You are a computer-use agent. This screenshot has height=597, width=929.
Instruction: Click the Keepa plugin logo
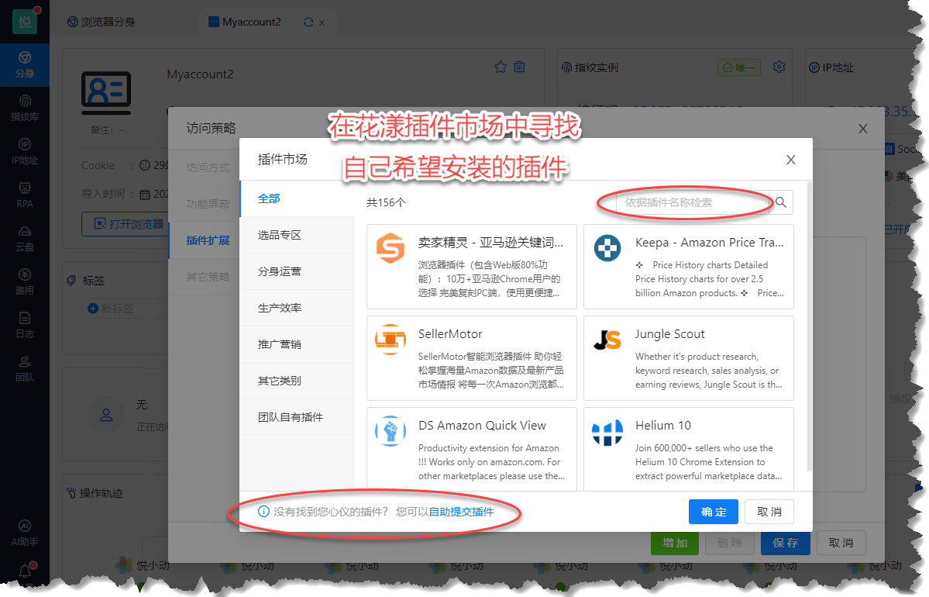pos(607,248)
